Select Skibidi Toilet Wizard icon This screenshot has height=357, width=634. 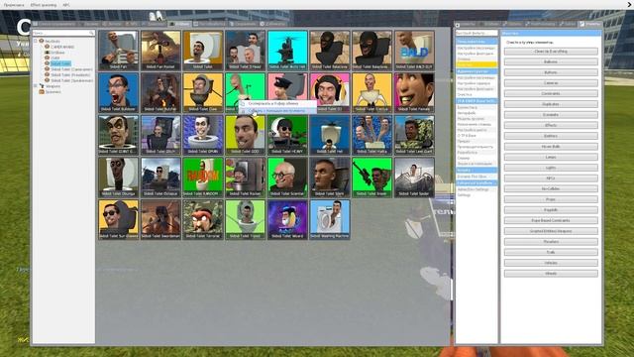(287, 220)
